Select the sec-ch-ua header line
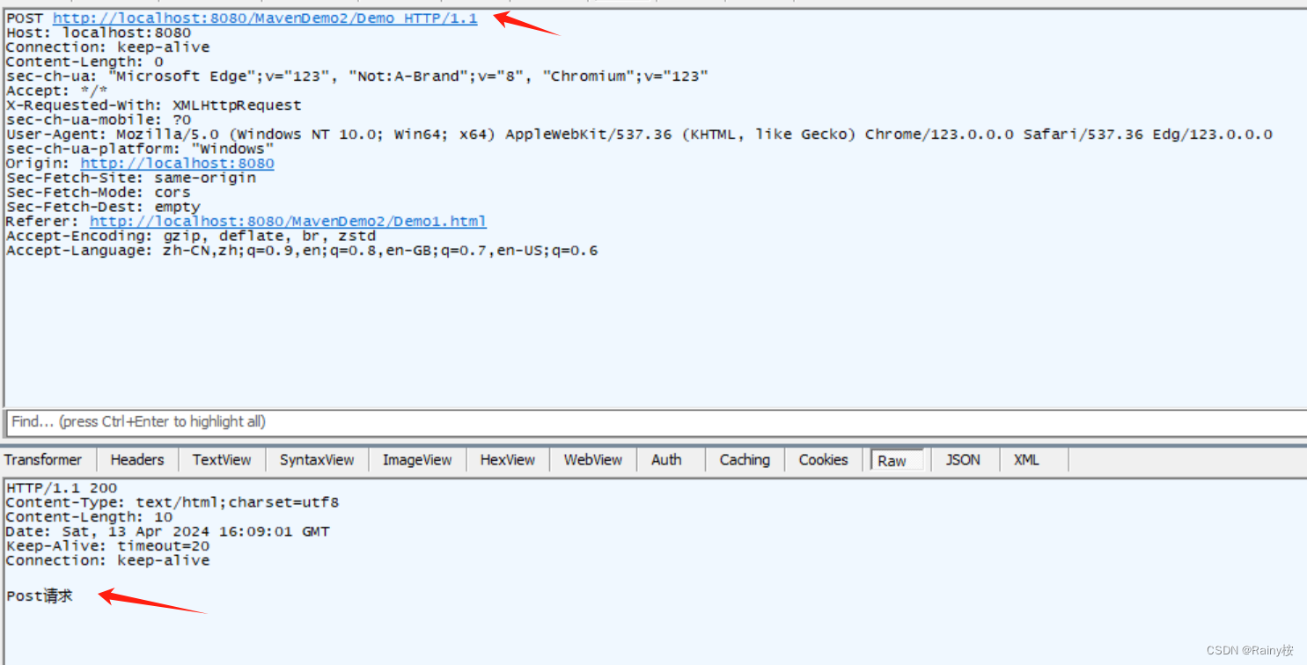This screenshot has height=665, width=1307. coord(357,77)
